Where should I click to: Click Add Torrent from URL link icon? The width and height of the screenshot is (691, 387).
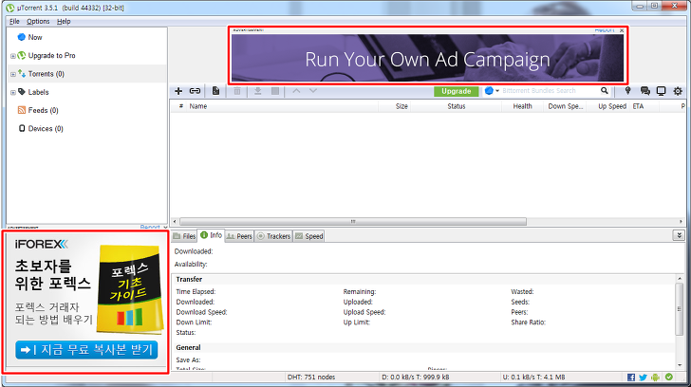[195, 91]
